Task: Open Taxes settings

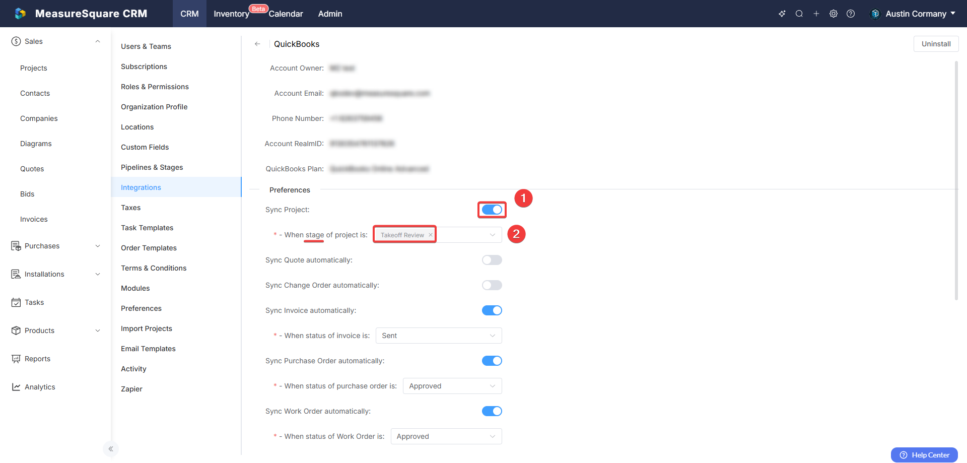Action: (130, 208)
